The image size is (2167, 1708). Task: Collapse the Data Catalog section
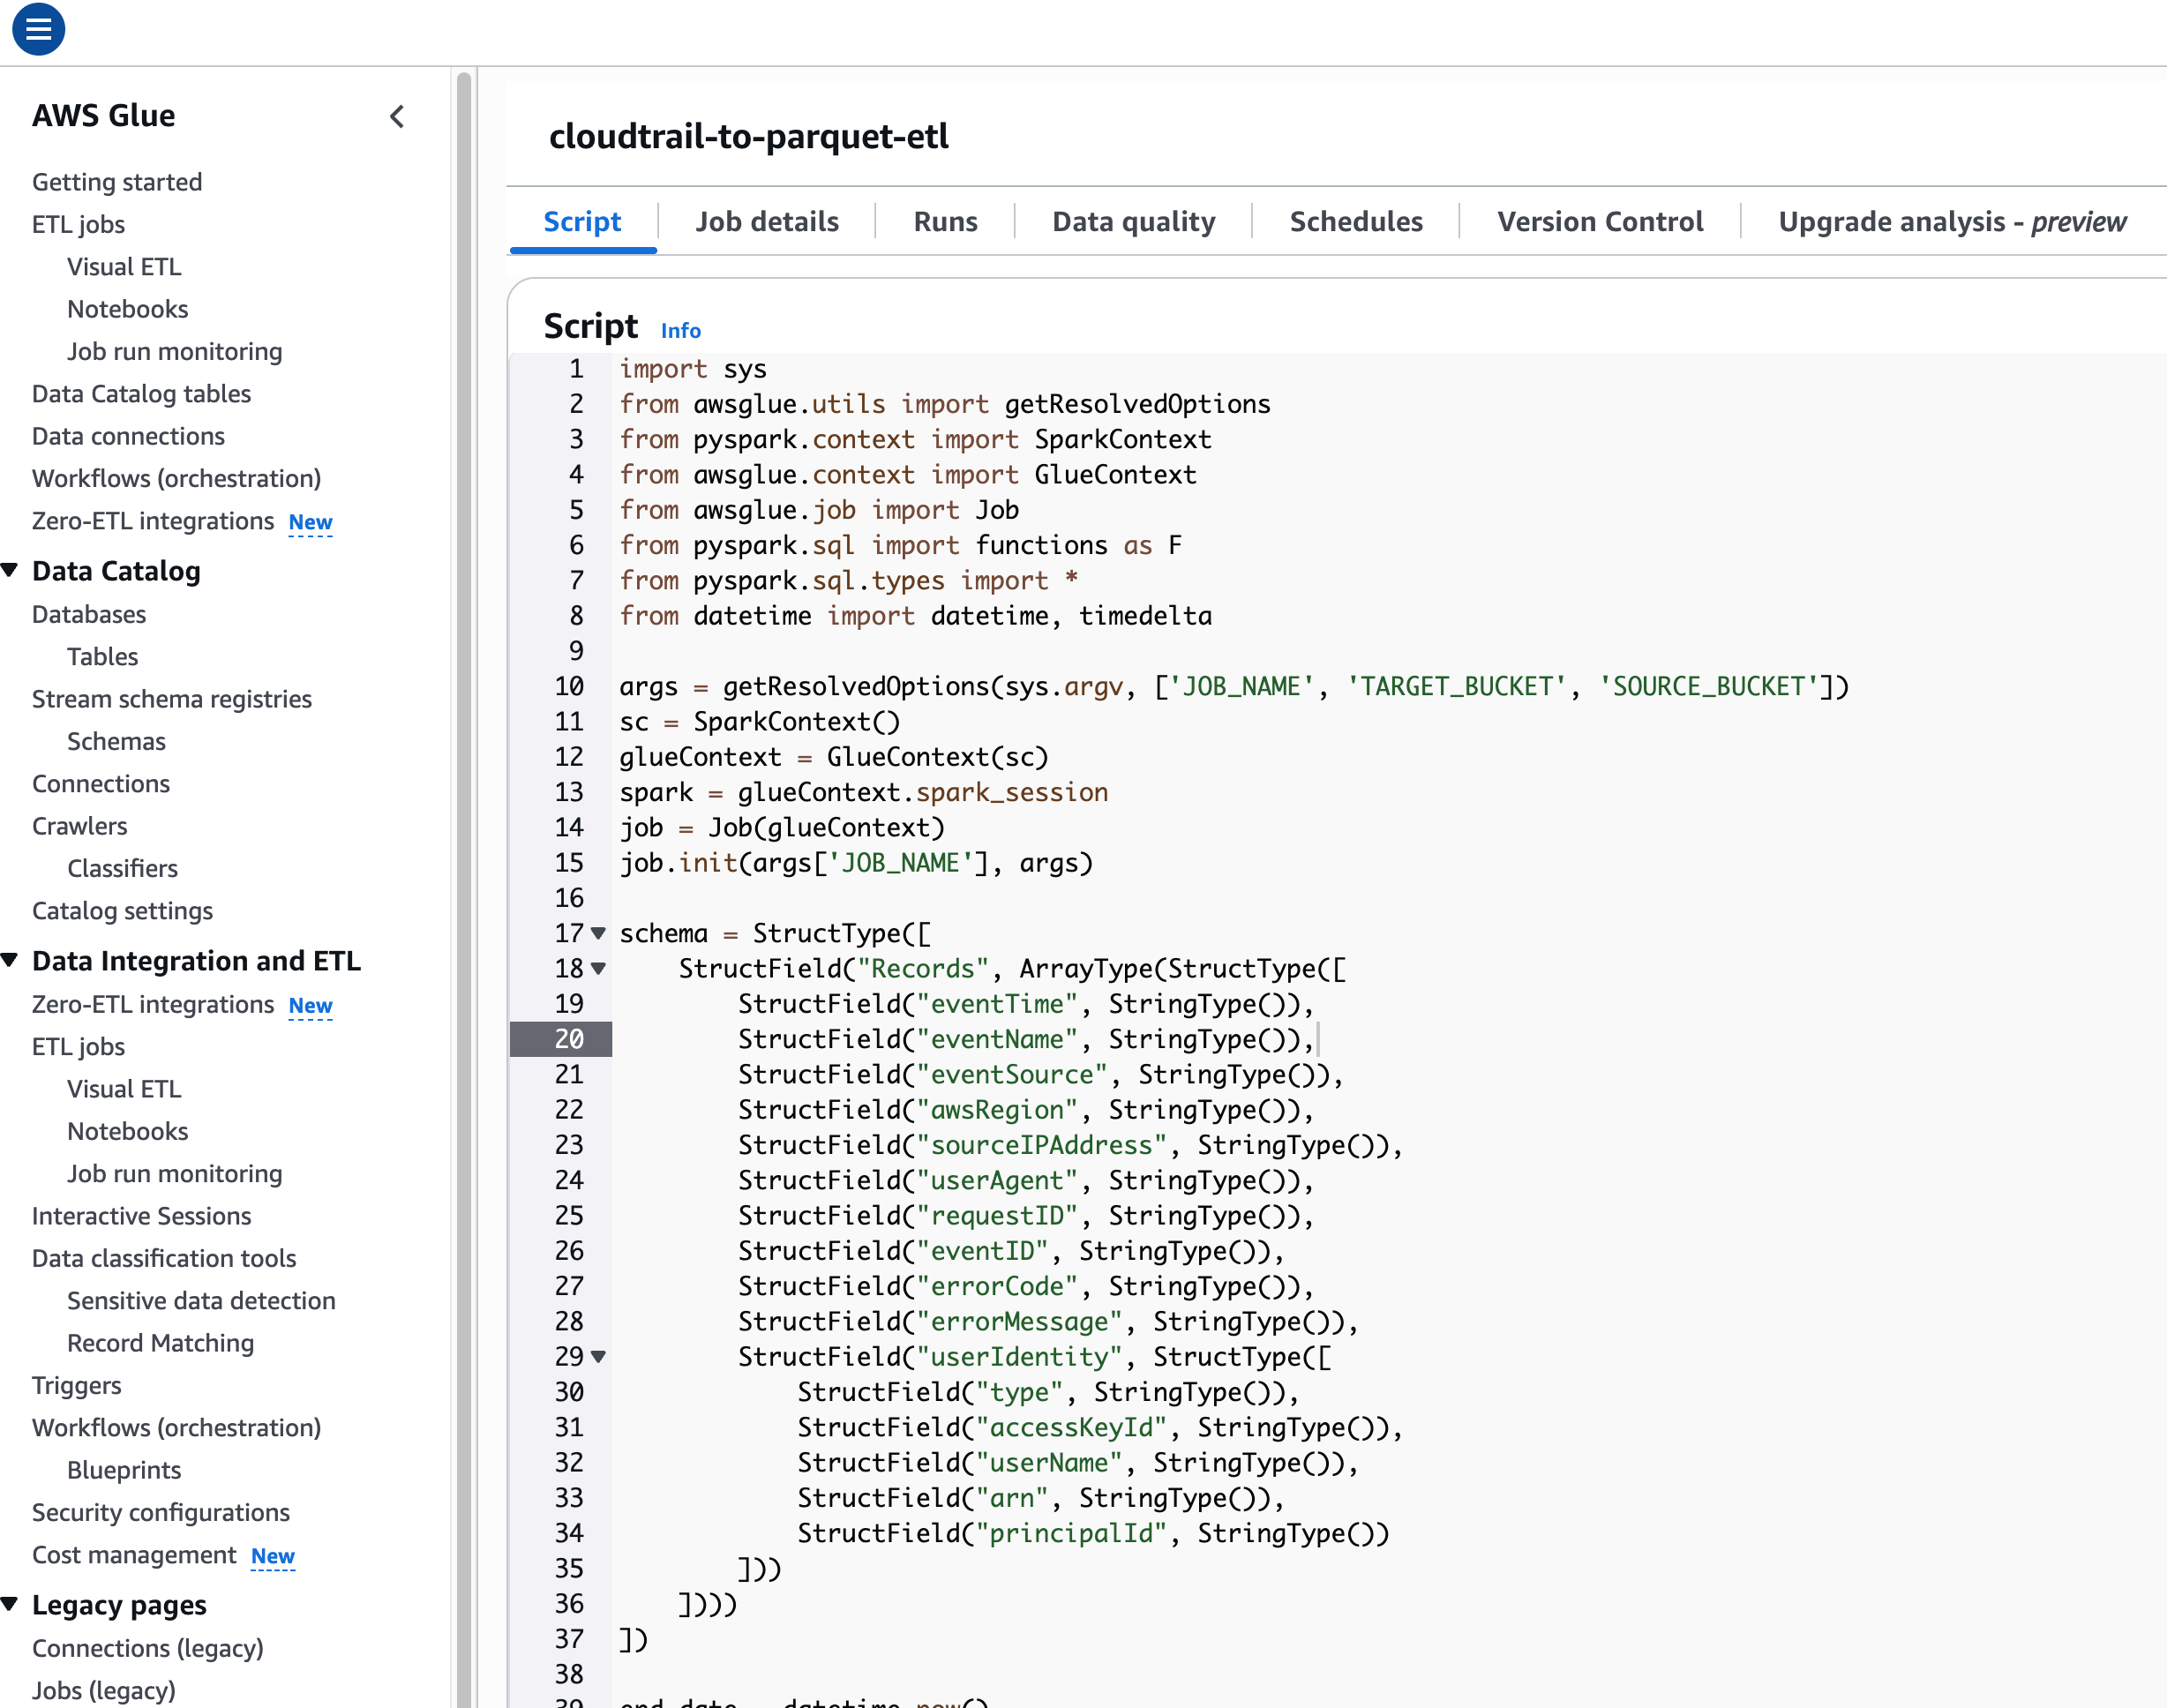click(x=11, y=570)
